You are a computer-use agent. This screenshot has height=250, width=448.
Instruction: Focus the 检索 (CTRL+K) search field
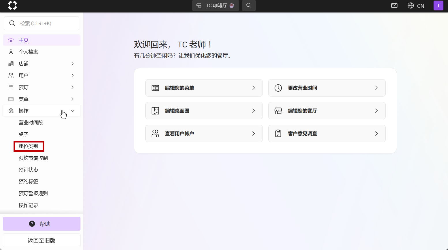tap(42, 23)
